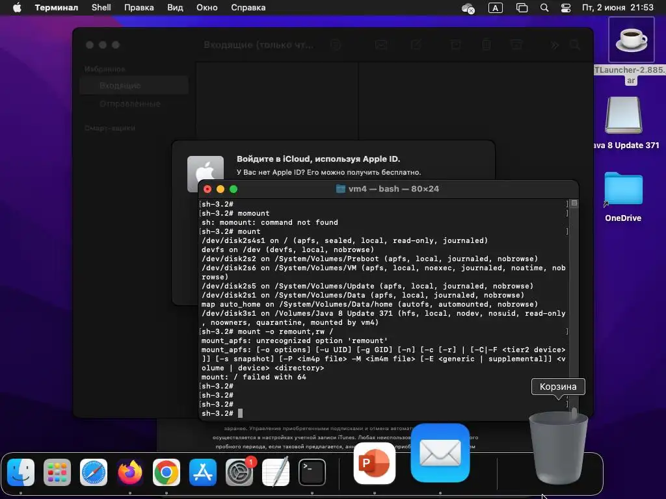
Task: Select Отправленные in Mail sidebar
Action: tap(130, 103)
